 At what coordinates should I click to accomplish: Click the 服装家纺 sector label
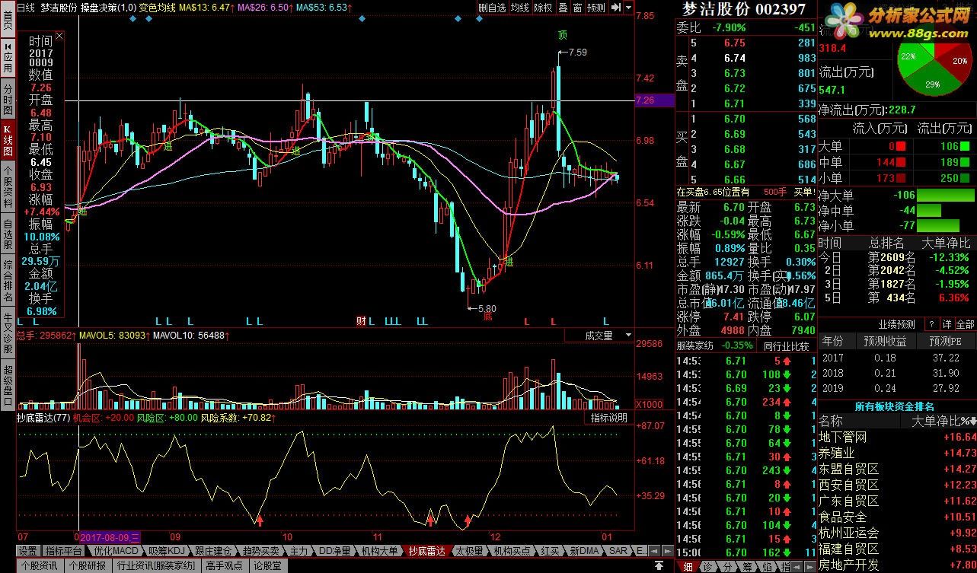tap(694, 345)
